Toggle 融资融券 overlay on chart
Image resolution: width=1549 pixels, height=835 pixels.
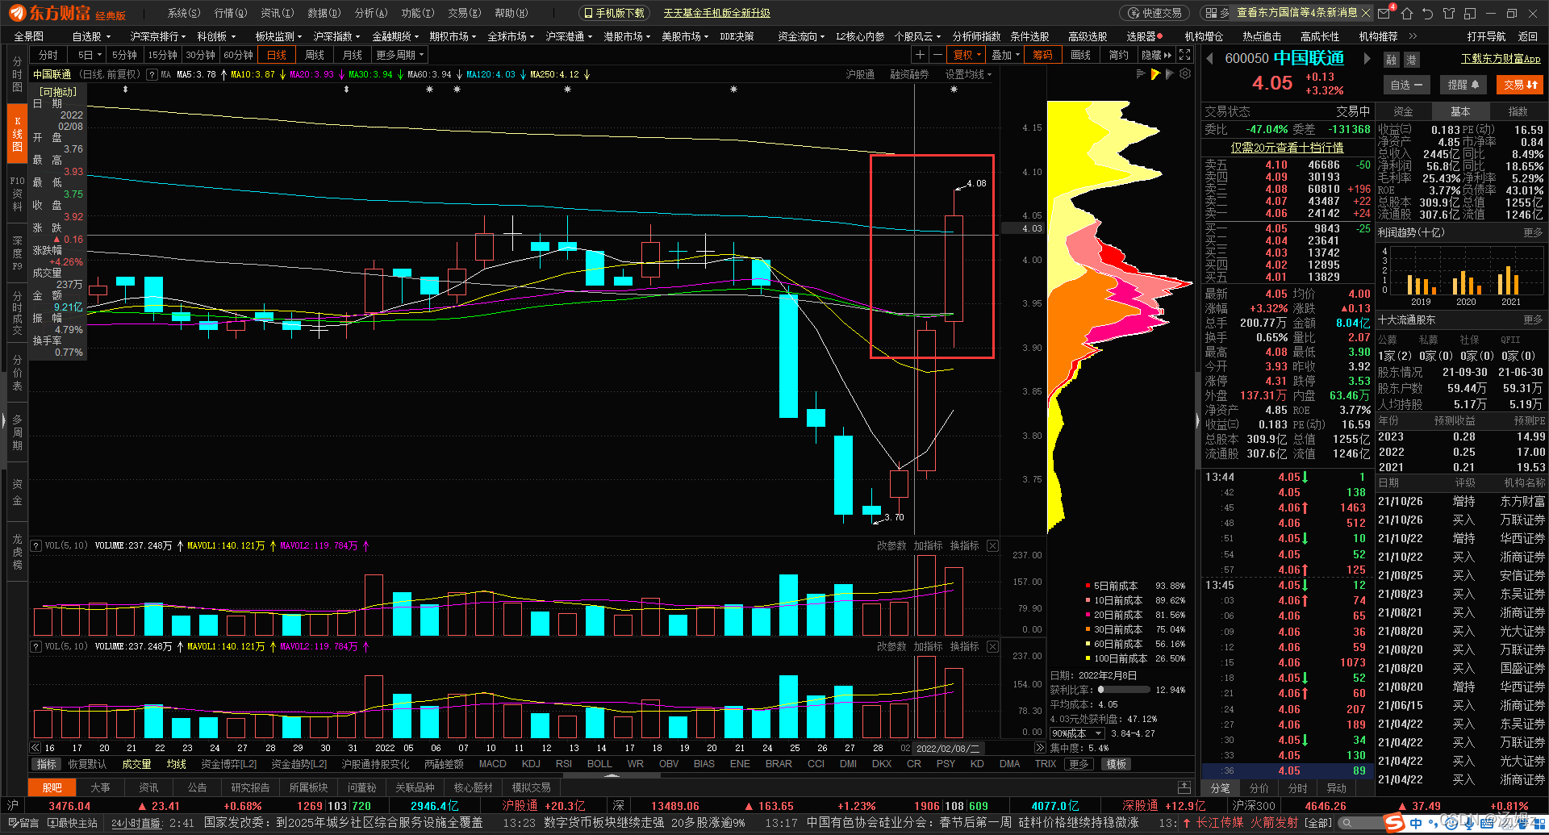909,74
